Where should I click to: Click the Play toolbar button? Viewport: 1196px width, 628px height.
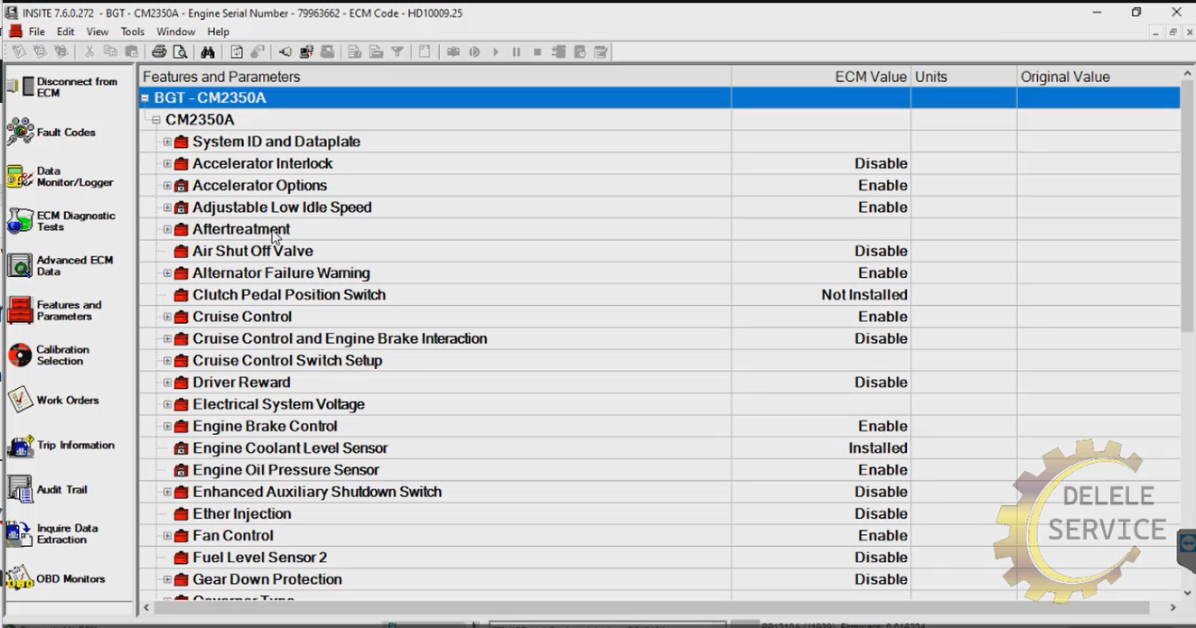495,51
